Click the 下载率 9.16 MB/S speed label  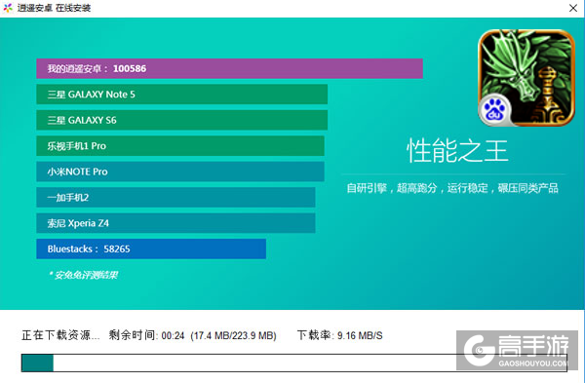pyautogui.click(x=340, y=335)
